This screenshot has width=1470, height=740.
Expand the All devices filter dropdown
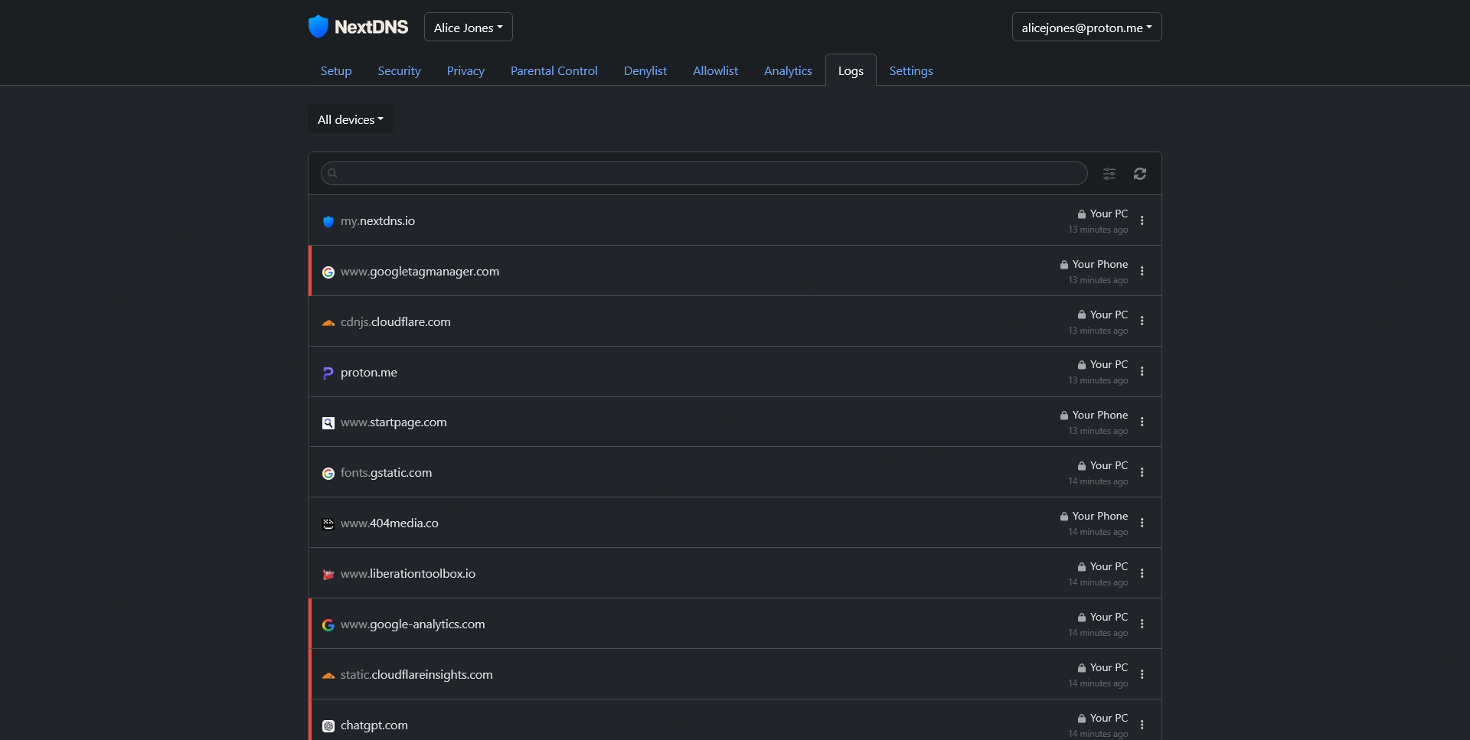[350, 119]
